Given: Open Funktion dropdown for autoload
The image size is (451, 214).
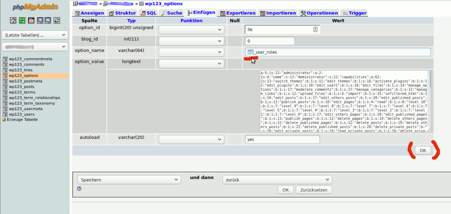Looking at the screenshot, I should [x=191, y=140].
